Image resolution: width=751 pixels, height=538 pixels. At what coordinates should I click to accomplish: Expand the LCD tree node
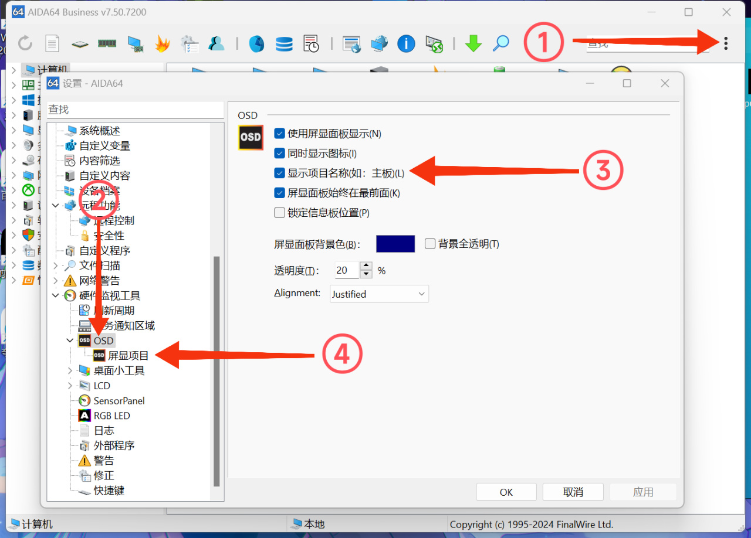70,386
